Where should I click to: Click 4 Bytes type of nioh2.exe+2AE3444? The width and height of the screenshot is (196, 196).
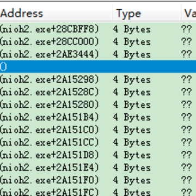click(132, 54)
